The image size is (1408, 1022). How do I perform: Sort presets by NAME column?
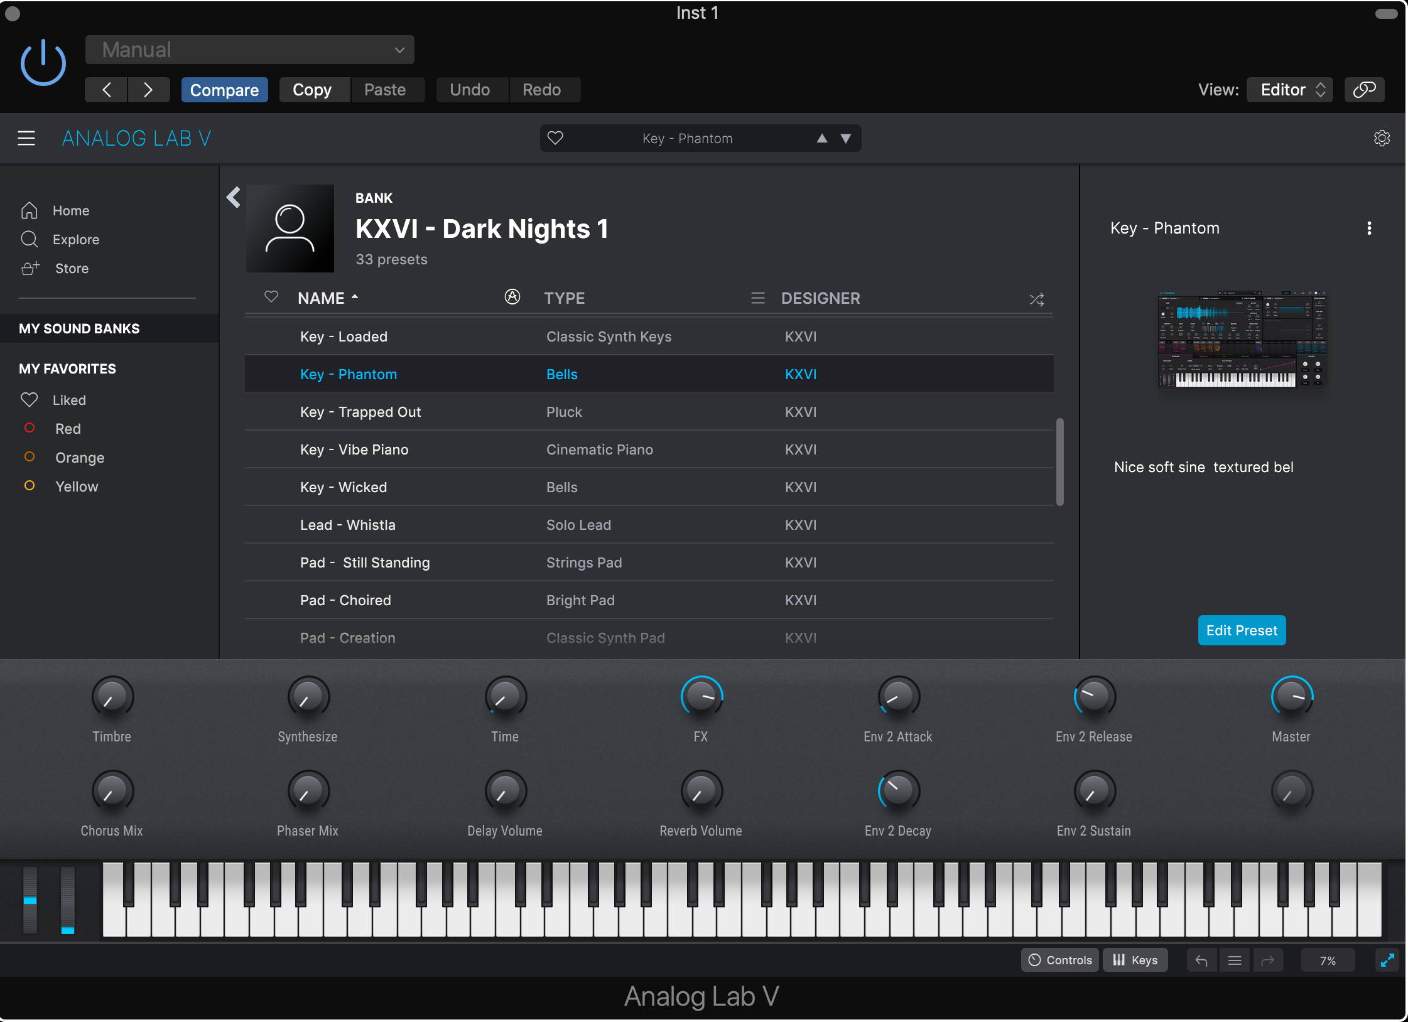click(328, 298)
